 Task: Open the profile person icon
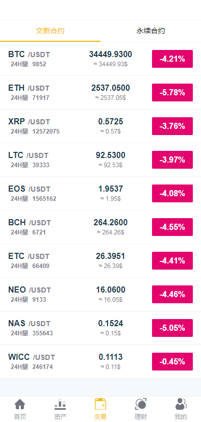tap(181, 404)
